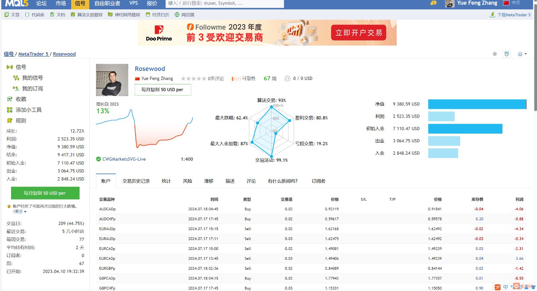Open the 论坛 forum menu
This screenshot has height=291, width=537.
(41, 3)
